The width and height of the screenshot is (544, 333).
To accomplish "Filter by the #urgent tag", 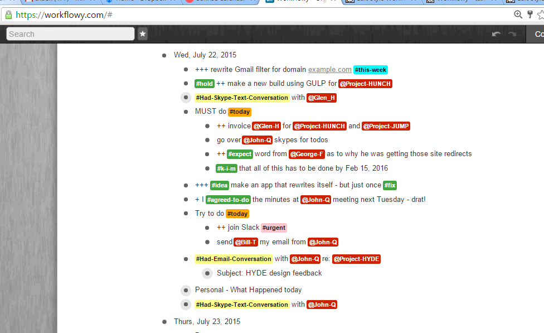I will pyautogui.click(x=274, y=228).
